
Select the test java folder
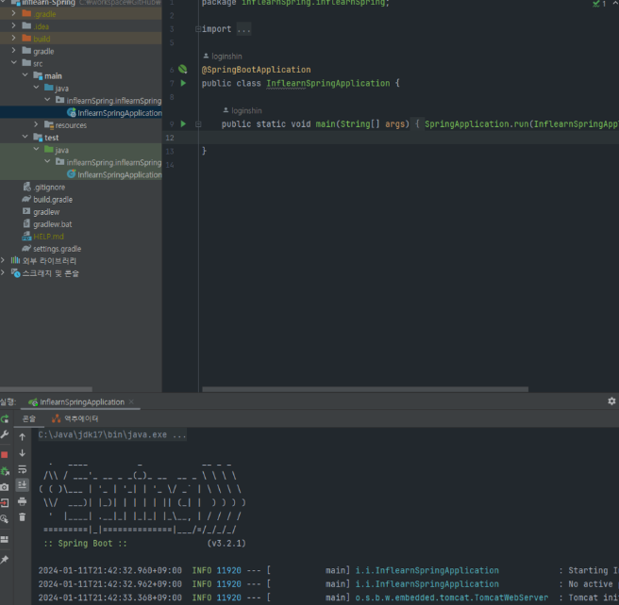click(x=61, y=150)
